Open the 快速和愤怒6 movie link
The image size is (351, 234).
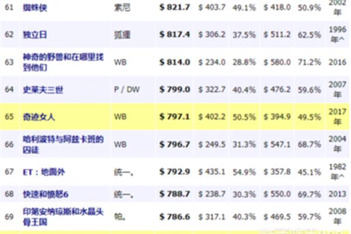pos(46,194)
